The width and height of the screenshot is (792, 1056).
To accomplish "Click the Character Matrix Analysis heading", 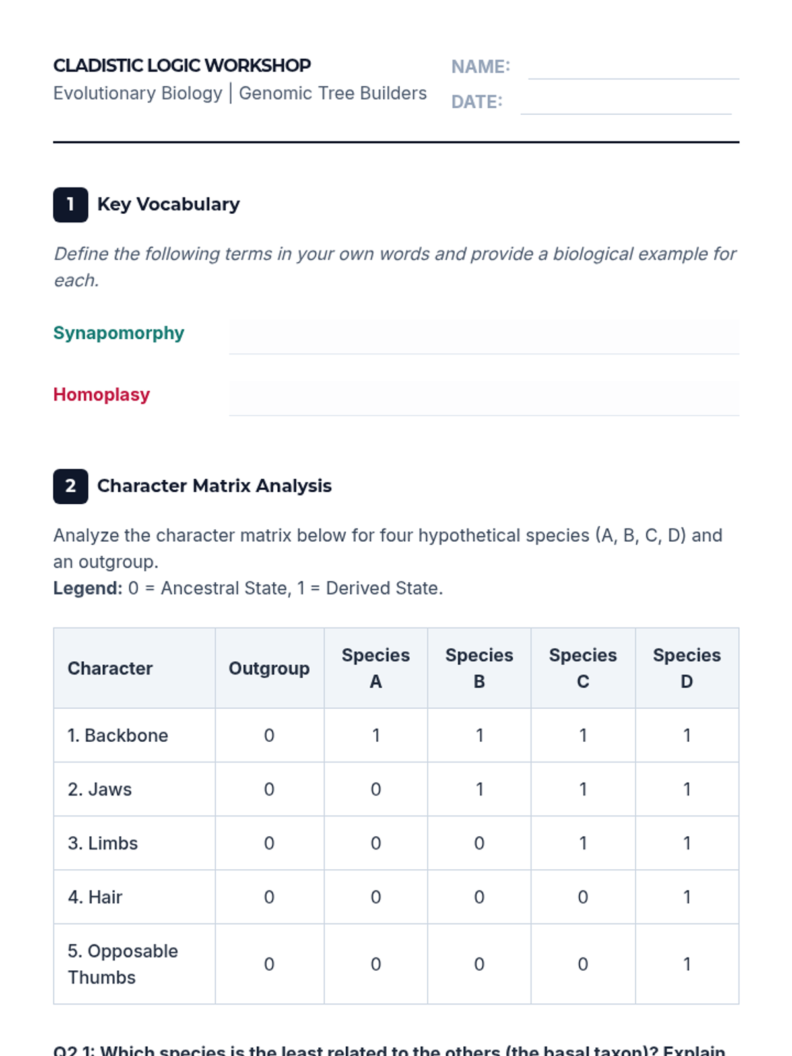I will [214, 486].
